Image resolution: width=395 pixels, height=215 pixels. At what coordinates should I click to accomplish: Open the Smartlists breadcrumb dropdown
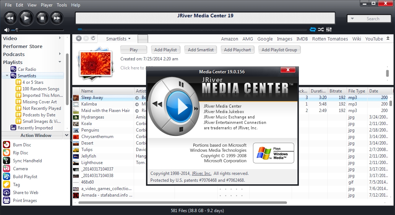[x=129, y=39]
